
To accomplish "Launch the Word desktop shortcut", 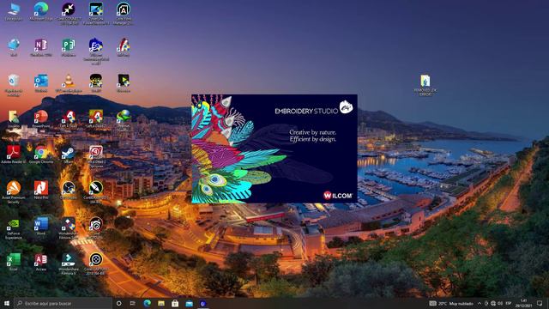I will (x=41, y=226).
